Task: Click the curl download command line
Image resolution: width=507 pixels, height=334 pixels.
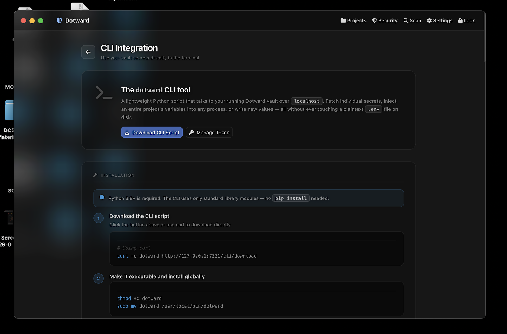Action: 187,256
